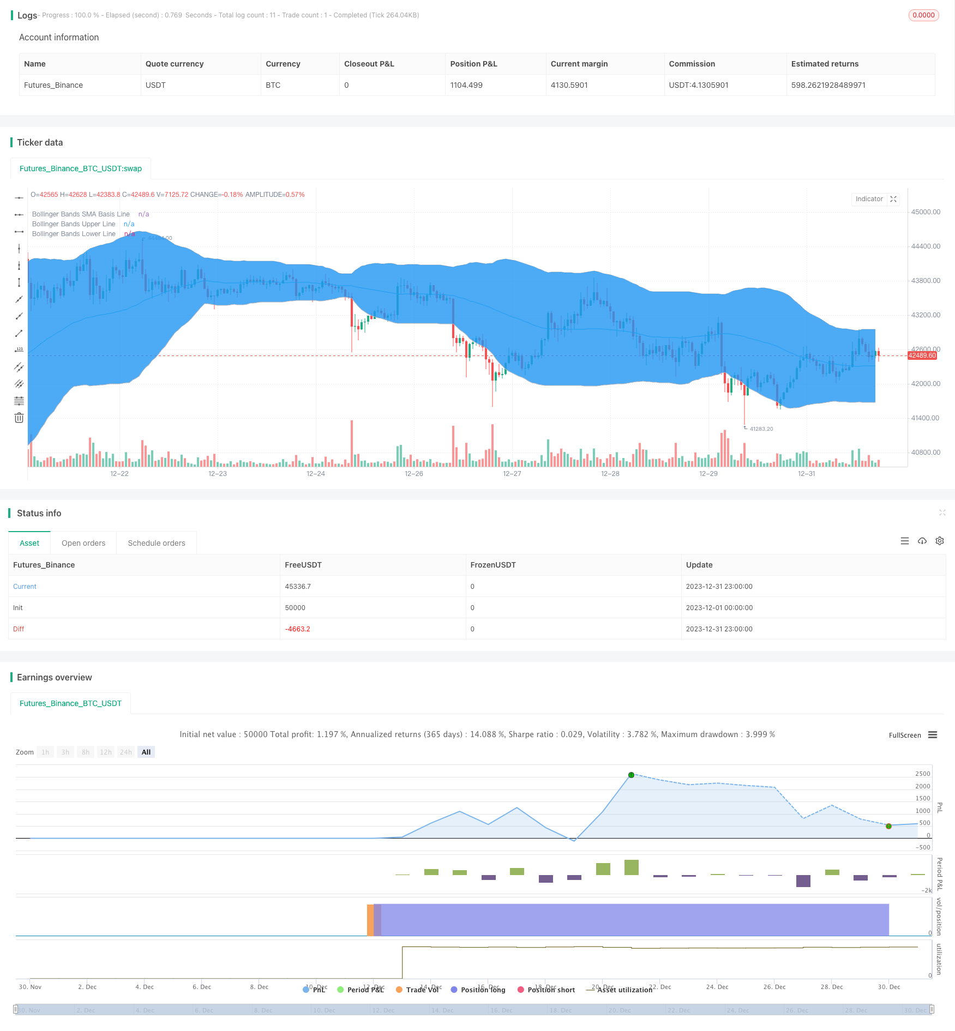Screen dimensions: 955x1031
Task: Set earnings zoom to 8h
Action: pyautogui.click(x=86, y=752)
